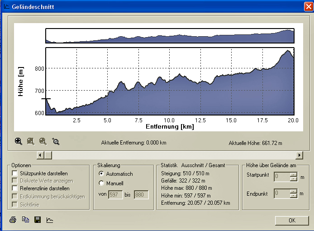The height and width of the screenshot is (231, 314).
Task: Click the scrollbar left arrow
Action: pyautogui.click(x=40, y=155)
